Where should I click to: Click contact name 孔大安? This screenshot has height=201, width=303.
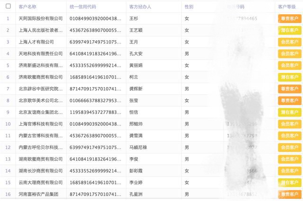[136, 53]
